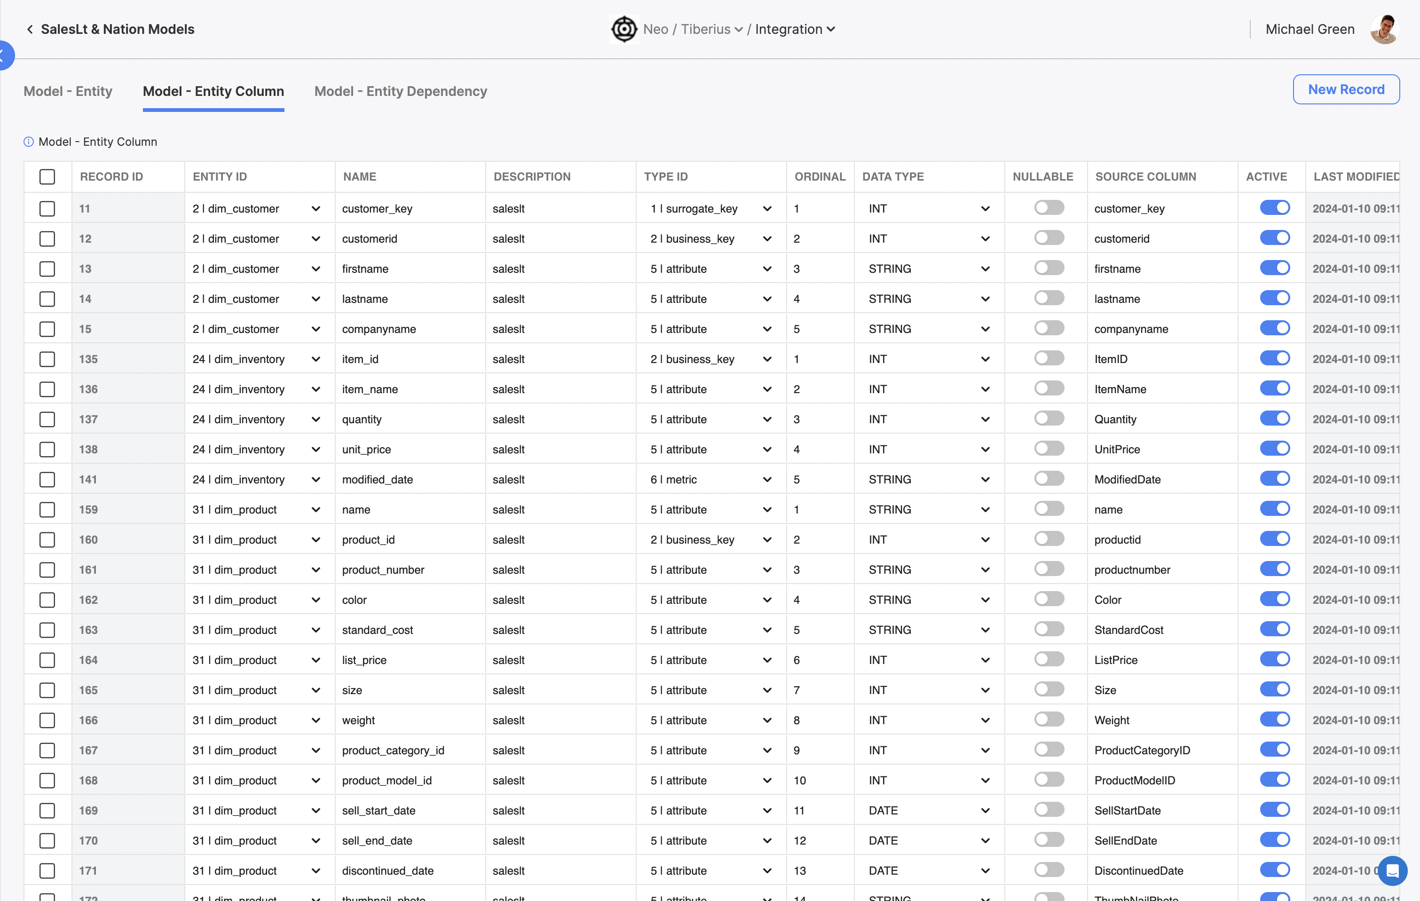Screen dimensions: 1420x901
Task: Switch to the Model - Entity Dependency tab
Action: click(401, 91)
